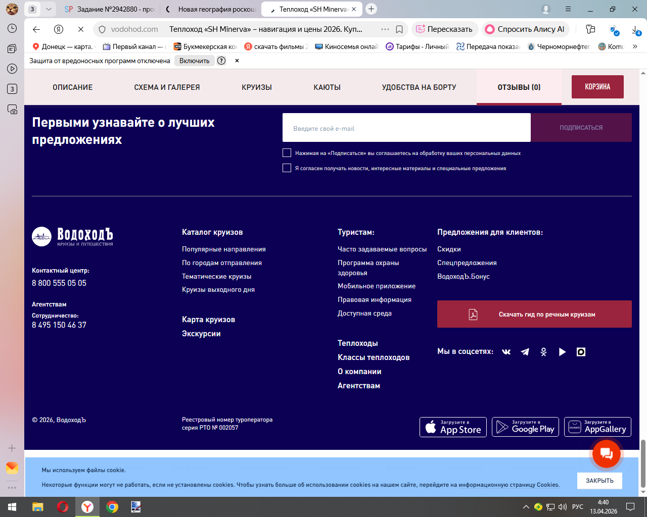The image size is (647, 517).
Task: Switch to the ОПИСАНИЕ tab
Action: click(73, 87)
